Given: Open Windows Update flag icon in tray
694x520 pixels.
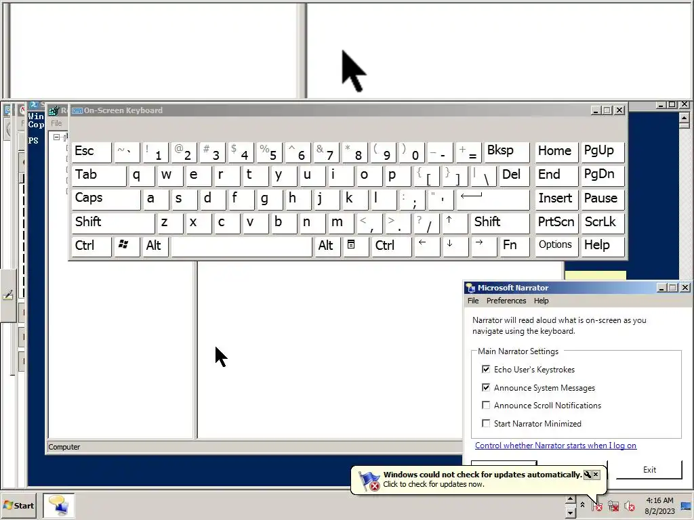Looking at the screenshot, I should click(x=597, y=505).
